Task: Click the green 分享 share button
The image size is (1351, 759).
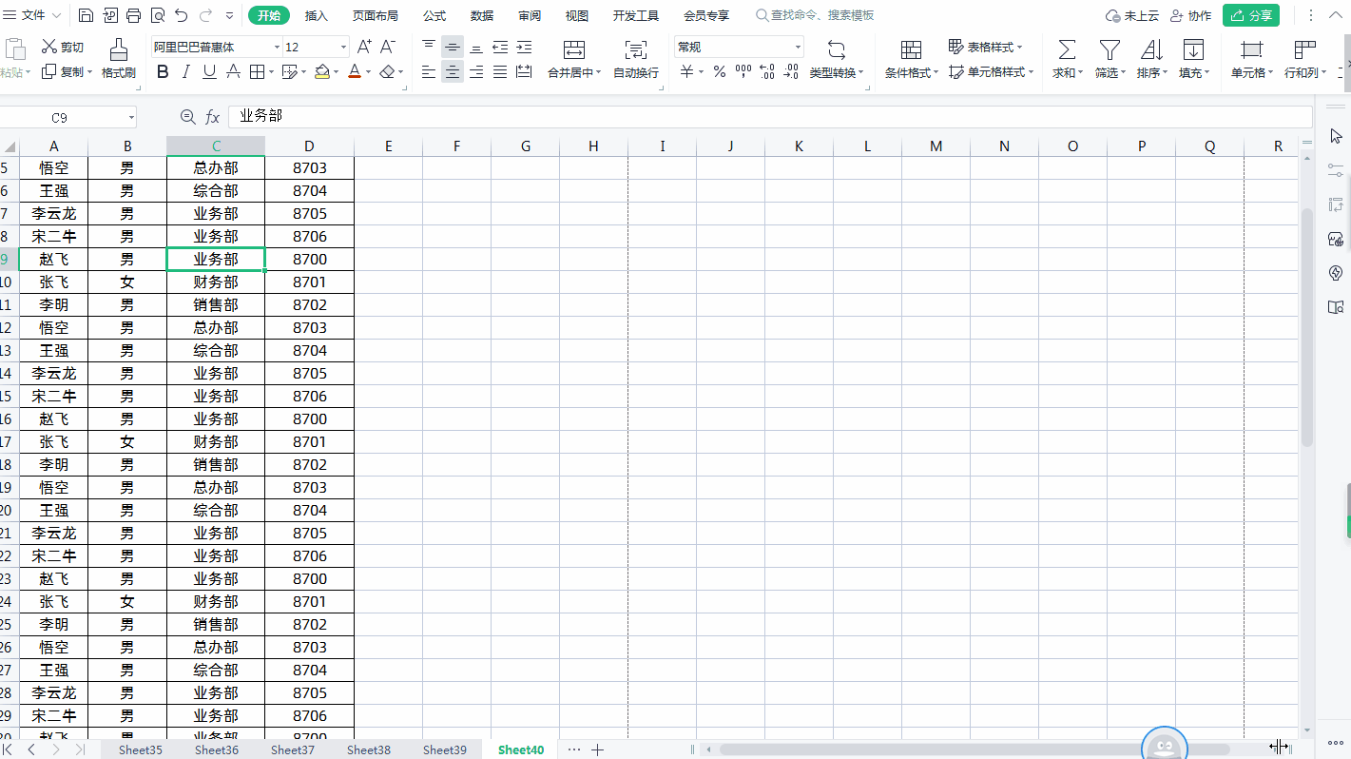Action: point(1251,15)
